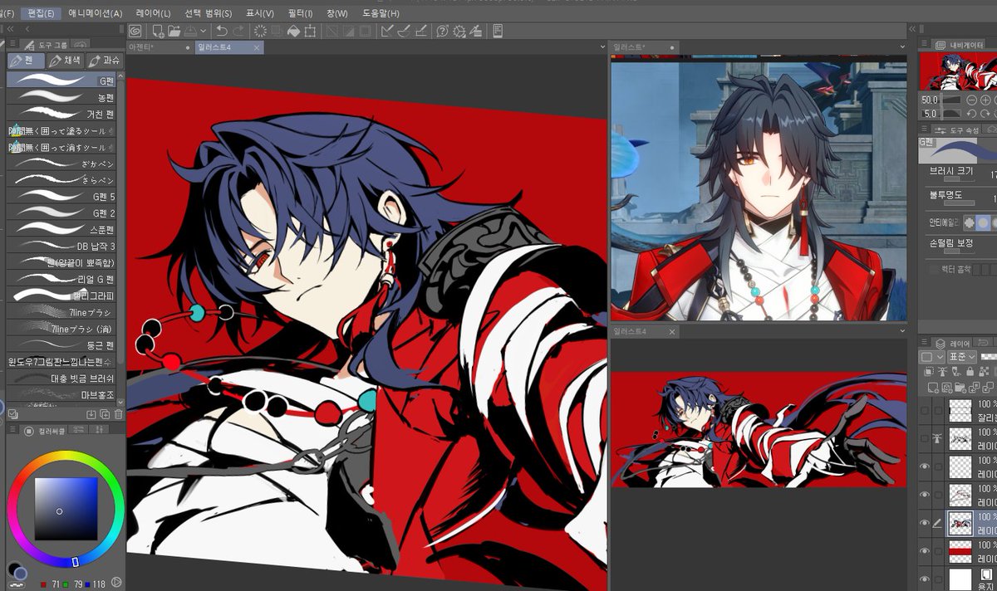Click the gear icon in the command bar
The image size is (997, 591).
pos(459,31)
